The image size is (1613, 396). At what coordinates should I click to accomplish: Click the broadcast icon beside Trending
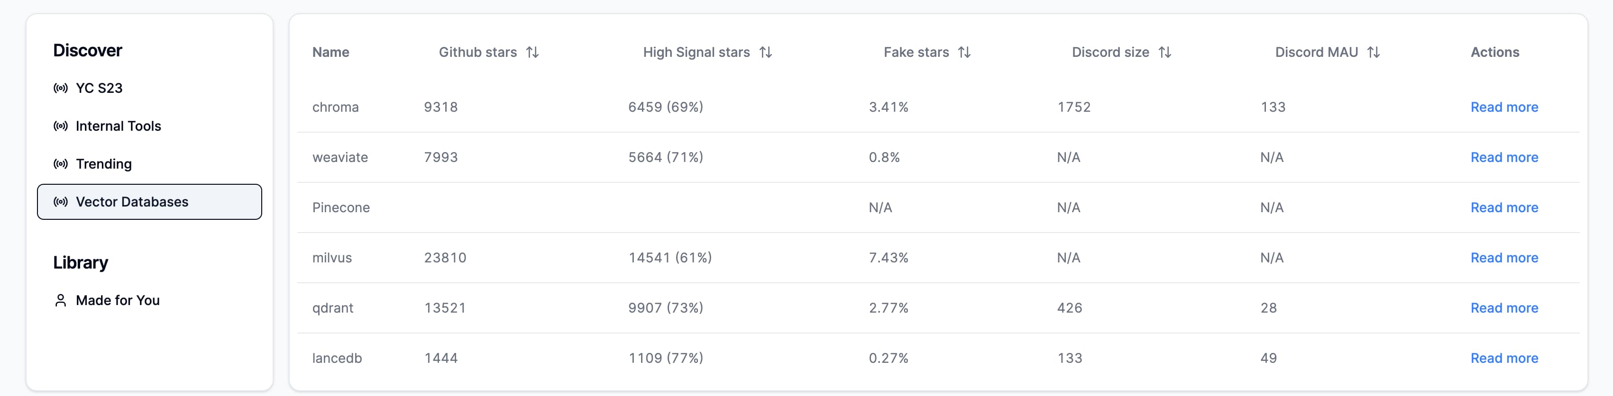(x=61, y=164)
